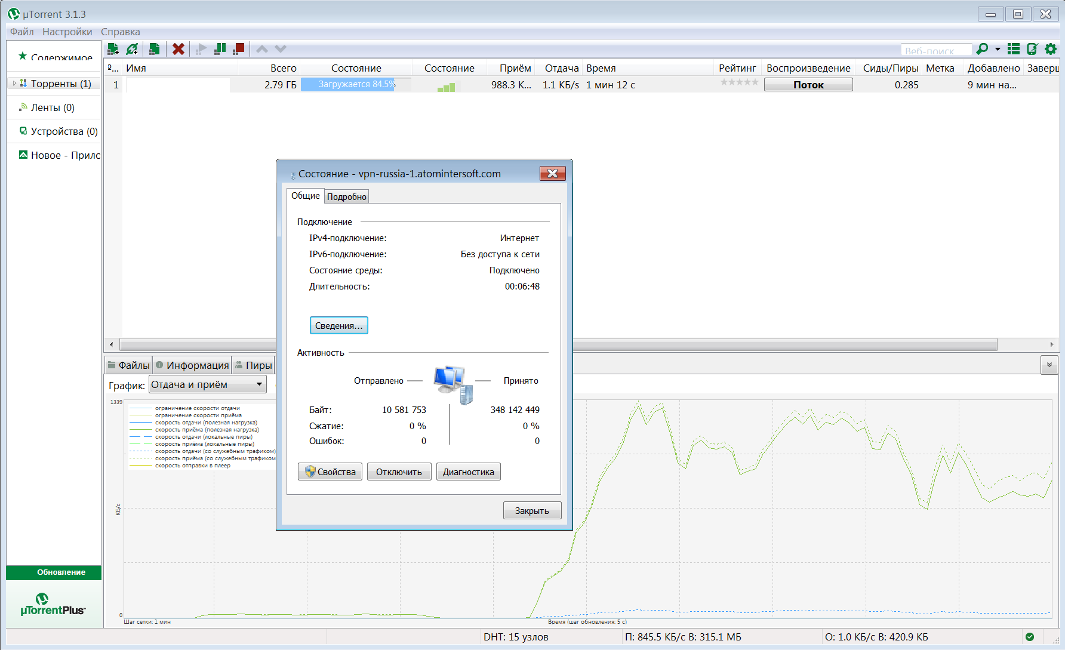Screen dimensions: 1065x650
Task: Stop the torrent with the red square icon
Action: (x=239, y=49)
